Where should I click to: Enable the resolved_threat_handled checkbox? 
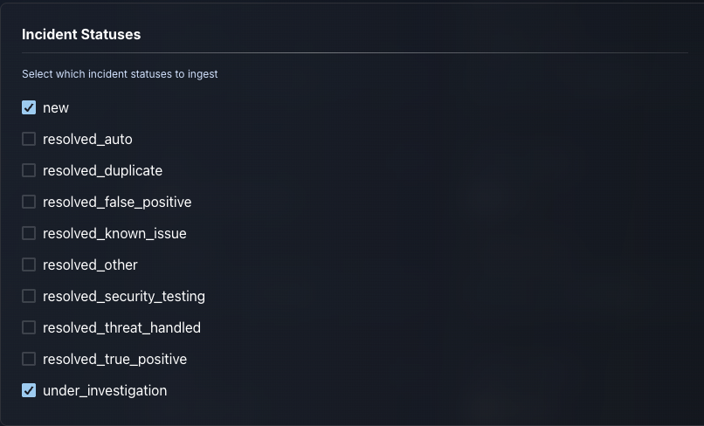point(29,327)
